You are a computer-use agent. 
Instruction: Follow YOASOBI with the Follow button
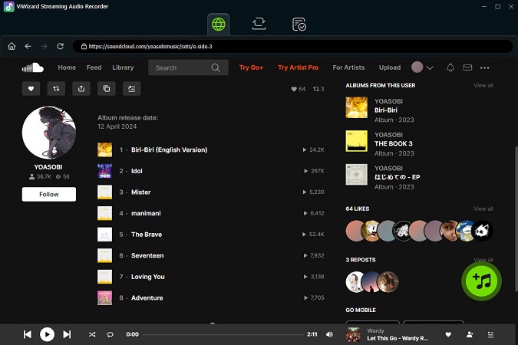coord(49,194)
